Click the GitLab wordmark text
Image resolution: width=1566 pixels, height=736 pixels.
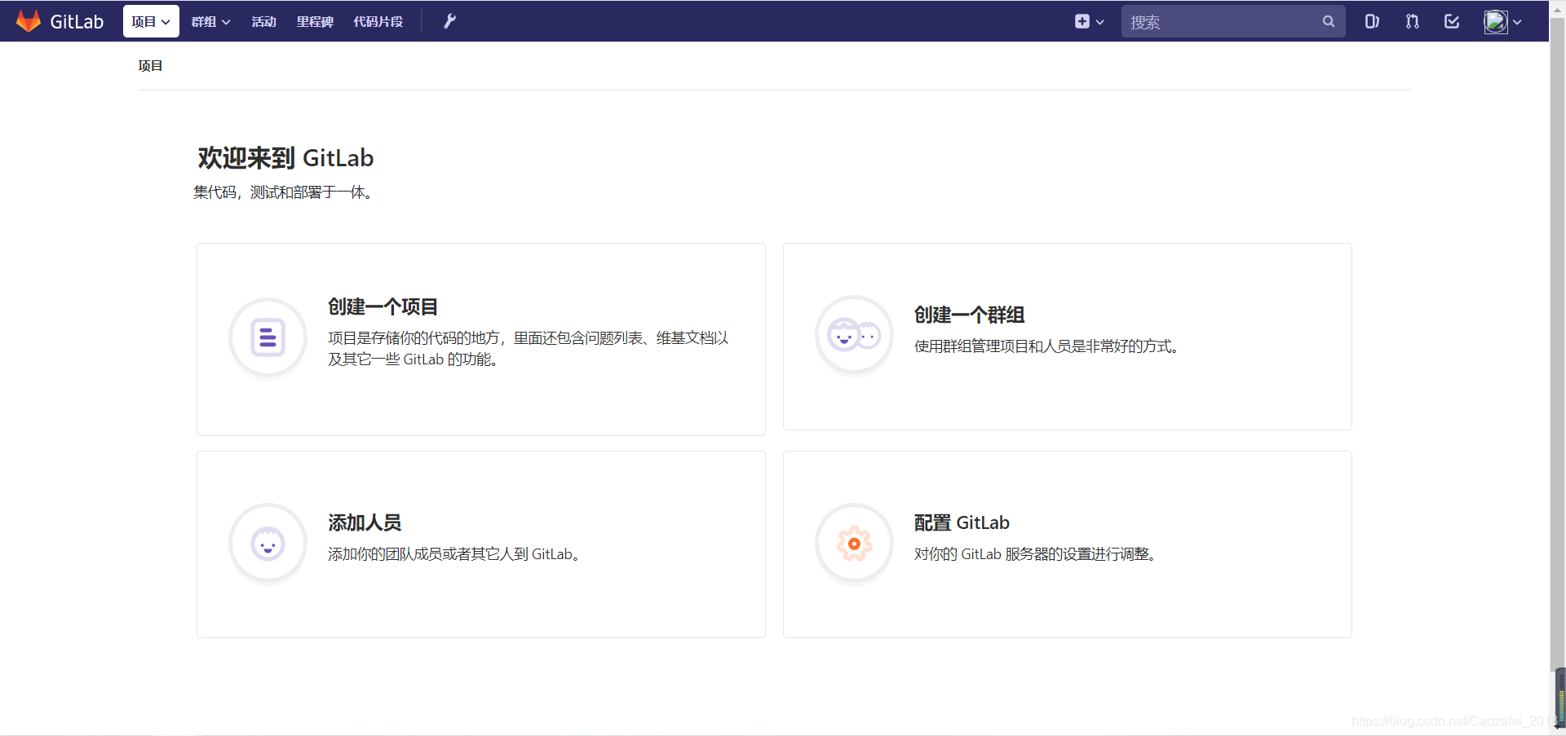(x=77, y=22)
